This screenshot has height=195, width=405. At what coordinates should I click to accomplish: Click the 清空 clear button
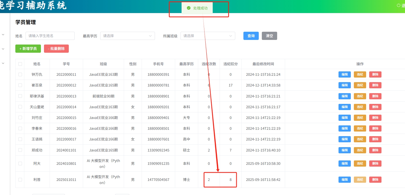[269, 36]
